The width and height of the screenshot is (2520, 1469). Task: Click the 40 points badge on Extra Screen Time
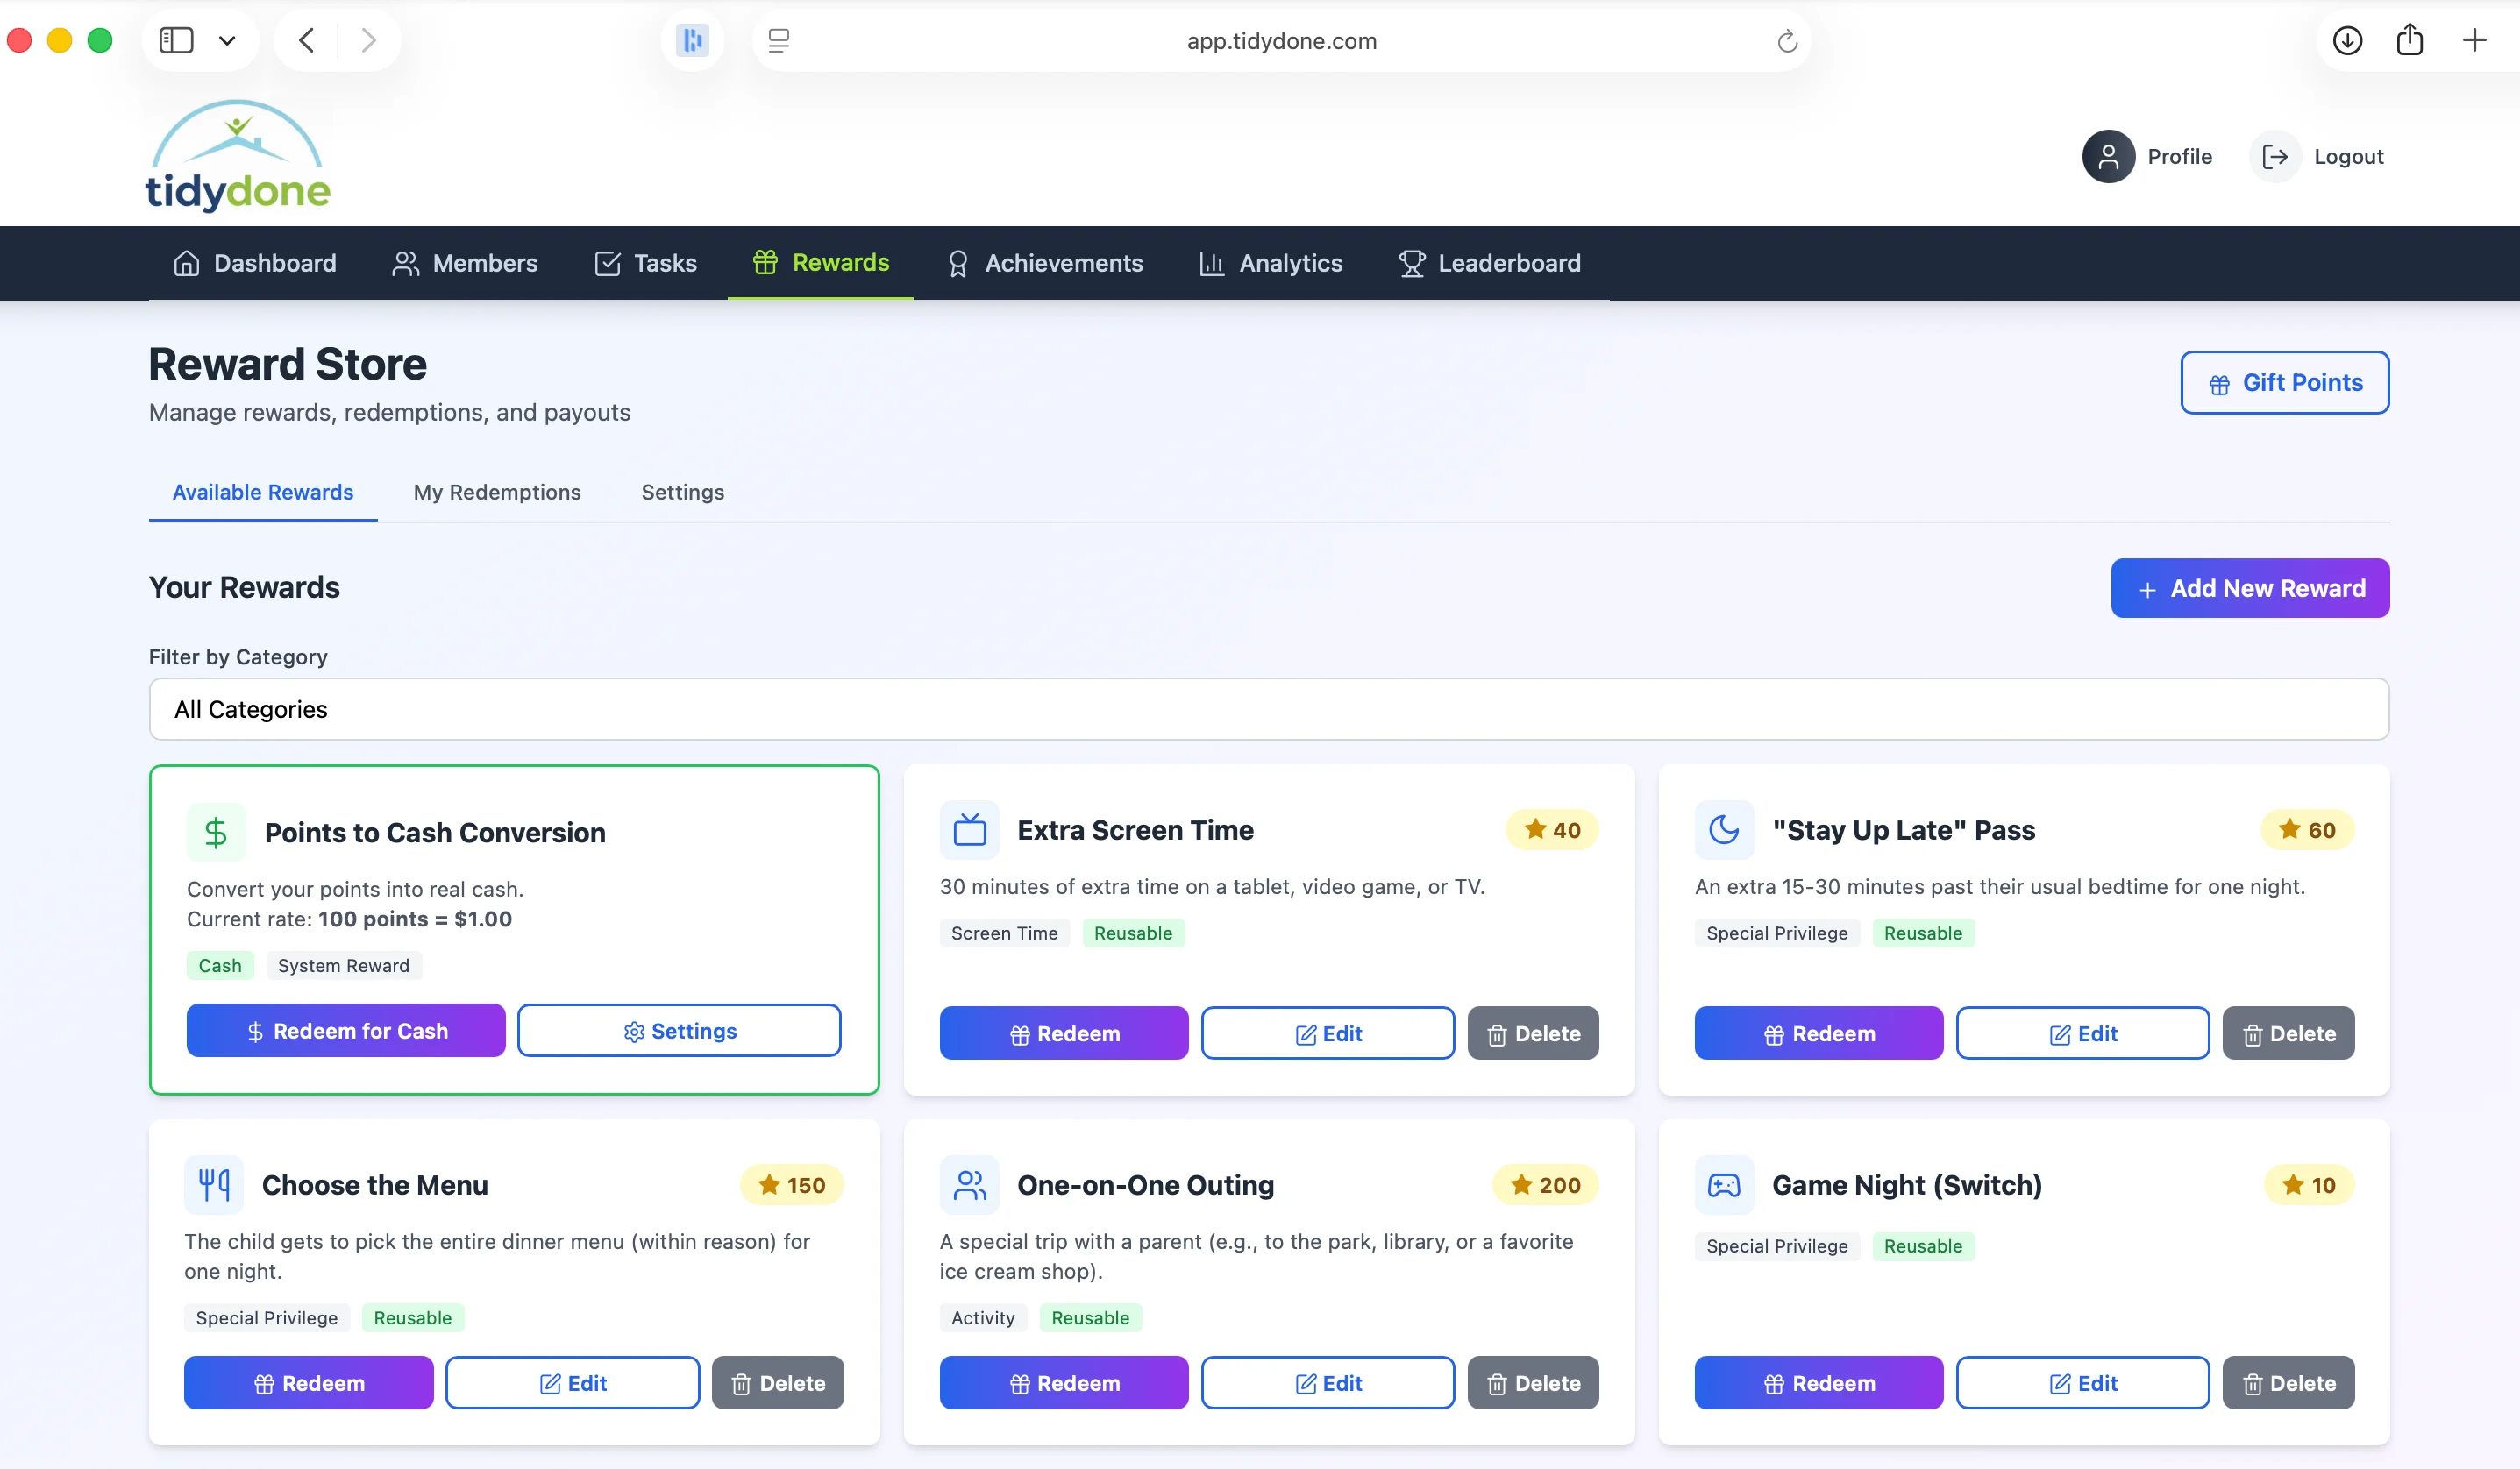coord(1552,830)
